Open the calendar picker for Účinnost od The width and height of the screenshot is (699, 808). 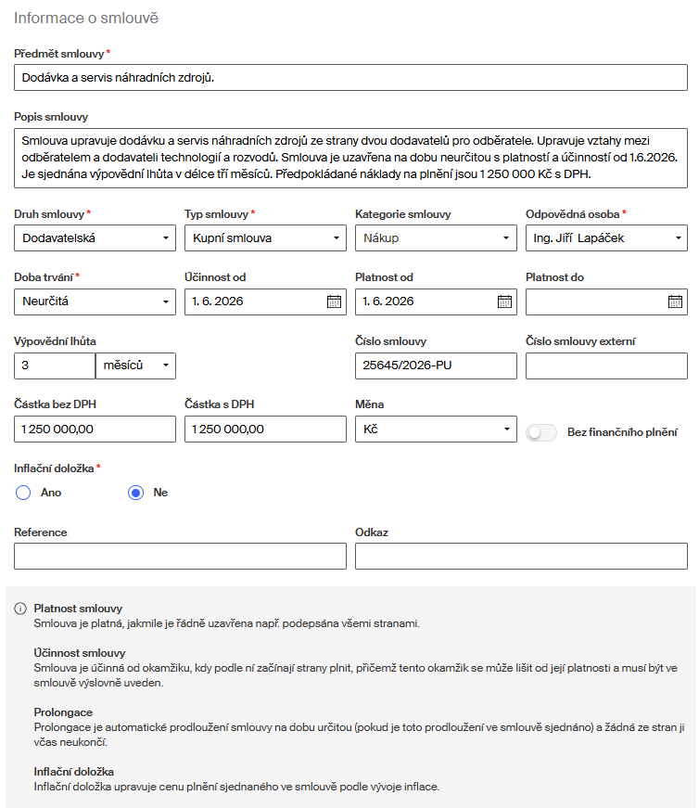pyautogui.click(x=334, y=301)
